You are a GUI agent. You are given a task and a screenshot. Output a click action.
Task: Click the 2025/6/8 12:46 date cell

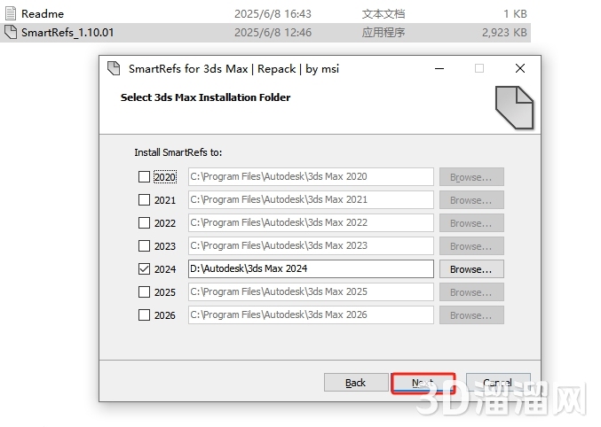273,33
